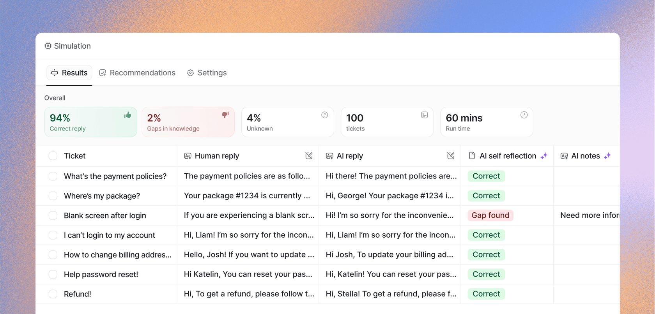Click the thumbs-up icon on Correct reply card
Screen dimensions: 655x314
coord(127,115)
